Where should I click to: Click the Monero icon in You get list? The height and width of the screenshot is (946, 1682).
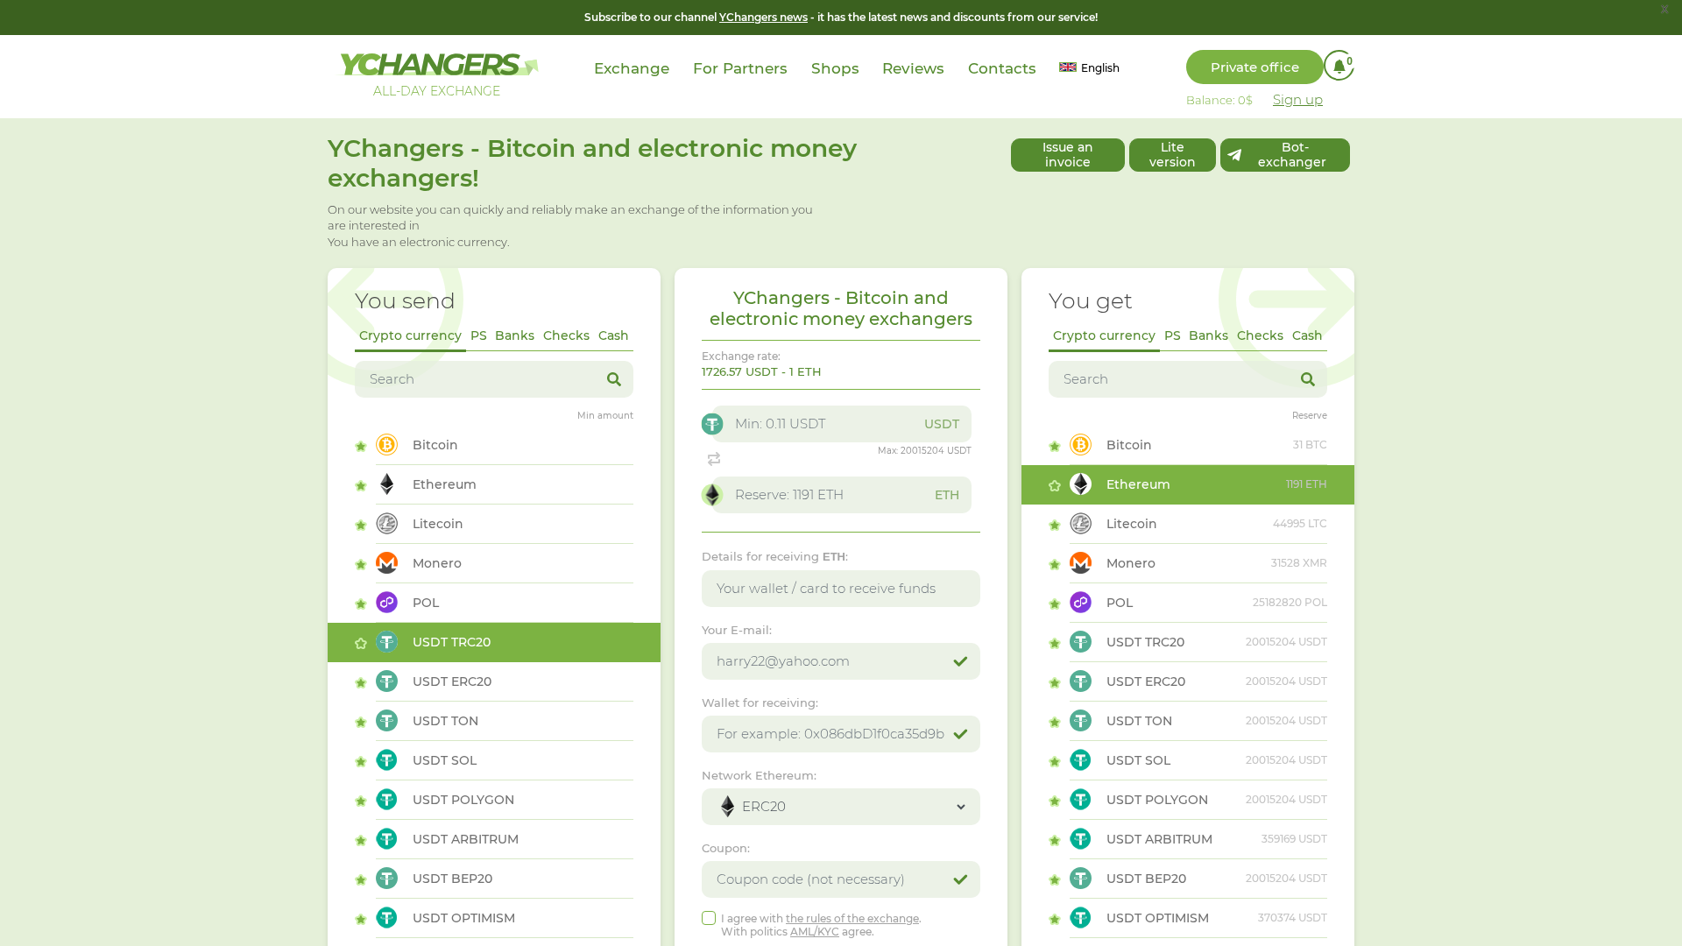tap(1080, 563)
